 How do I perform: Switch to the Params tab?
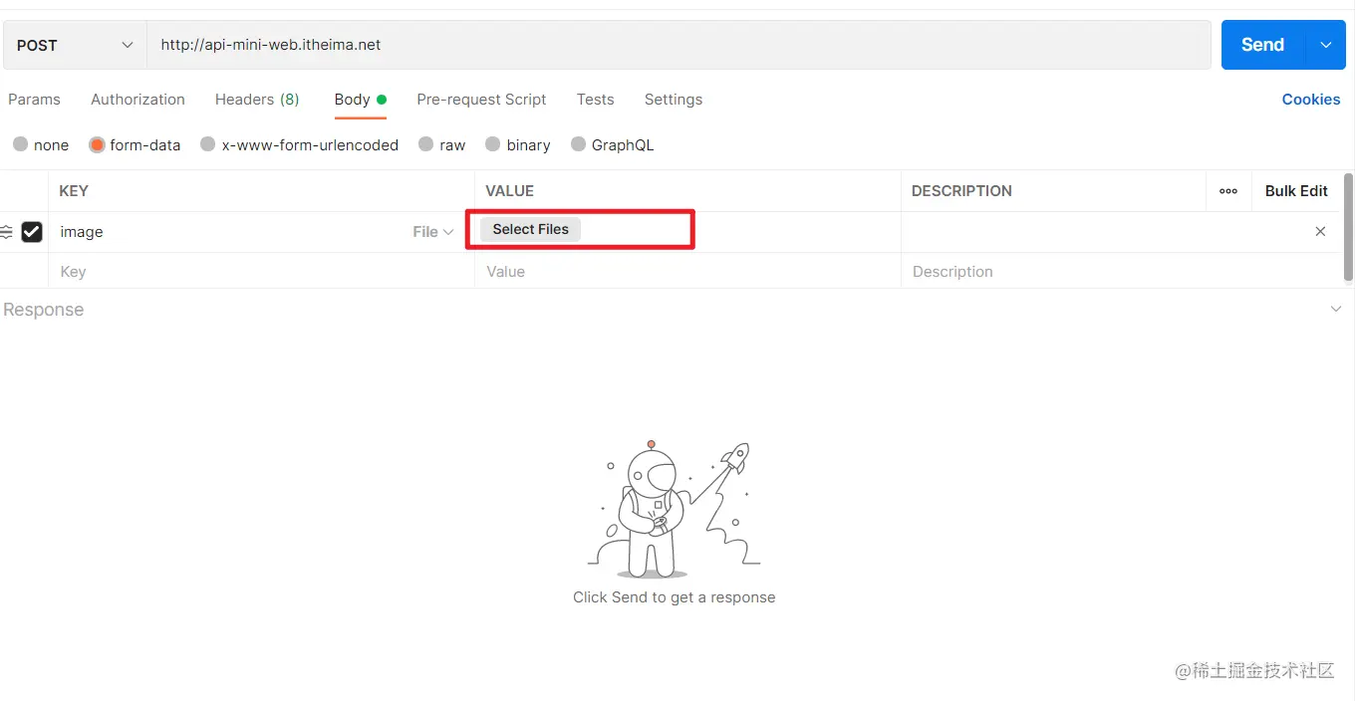(34, 100)
